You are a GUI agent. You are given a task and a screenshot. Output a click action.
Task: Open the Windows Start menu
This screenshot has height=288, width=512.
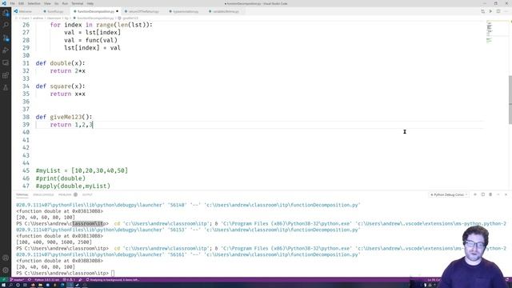pos(3,285)
